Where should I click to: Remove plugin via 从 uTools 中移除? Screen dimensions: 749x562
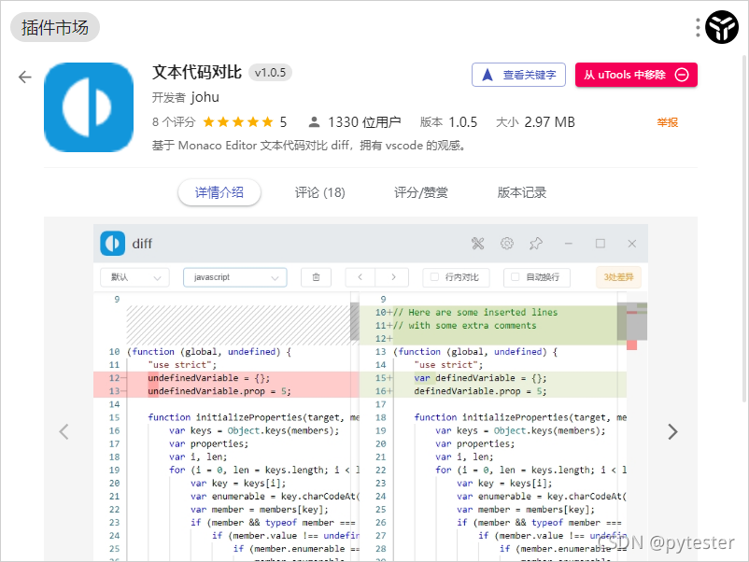pos(636,75)
